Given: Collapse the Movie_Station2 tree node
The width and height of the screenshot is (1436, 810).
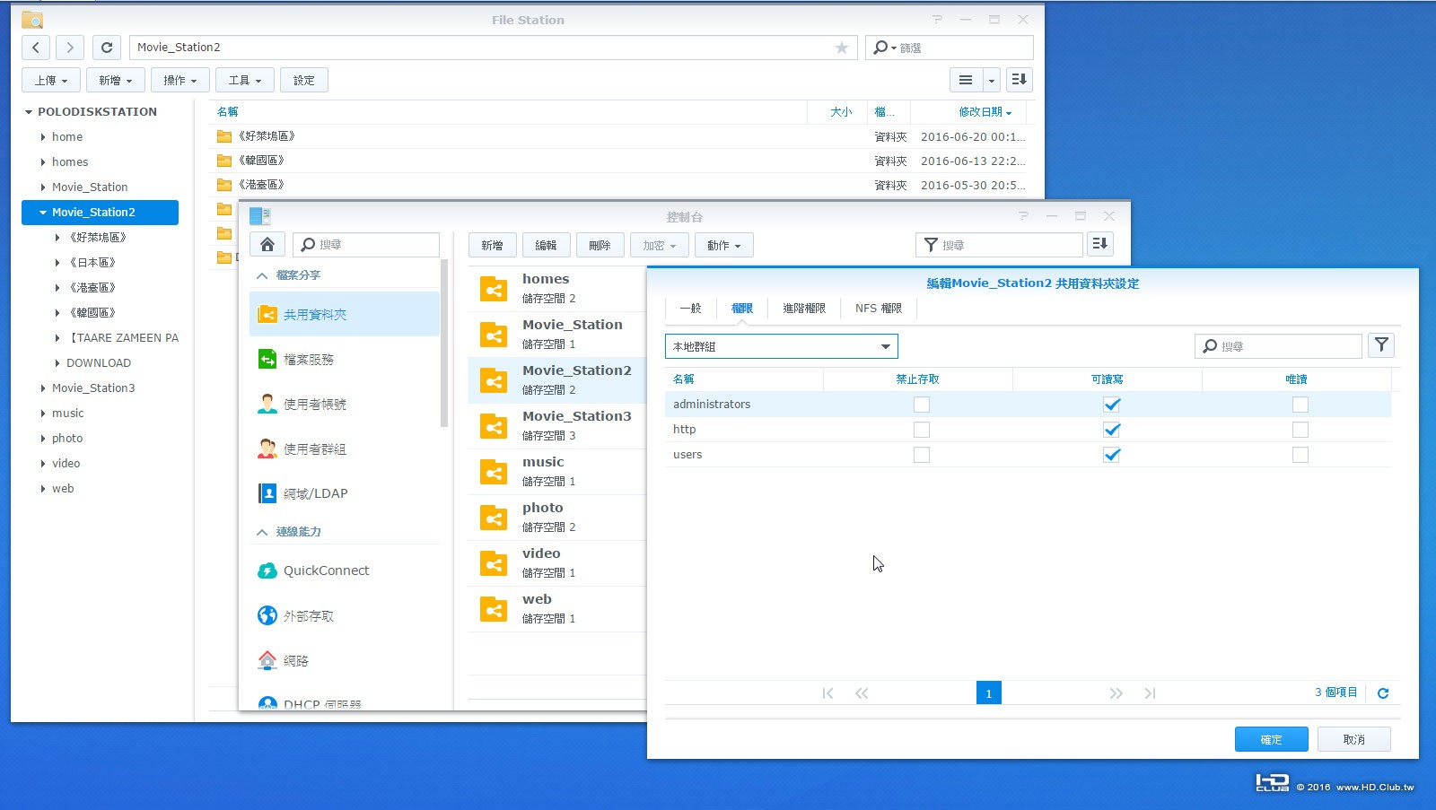Looking at the screenshot, I should 43,213.
